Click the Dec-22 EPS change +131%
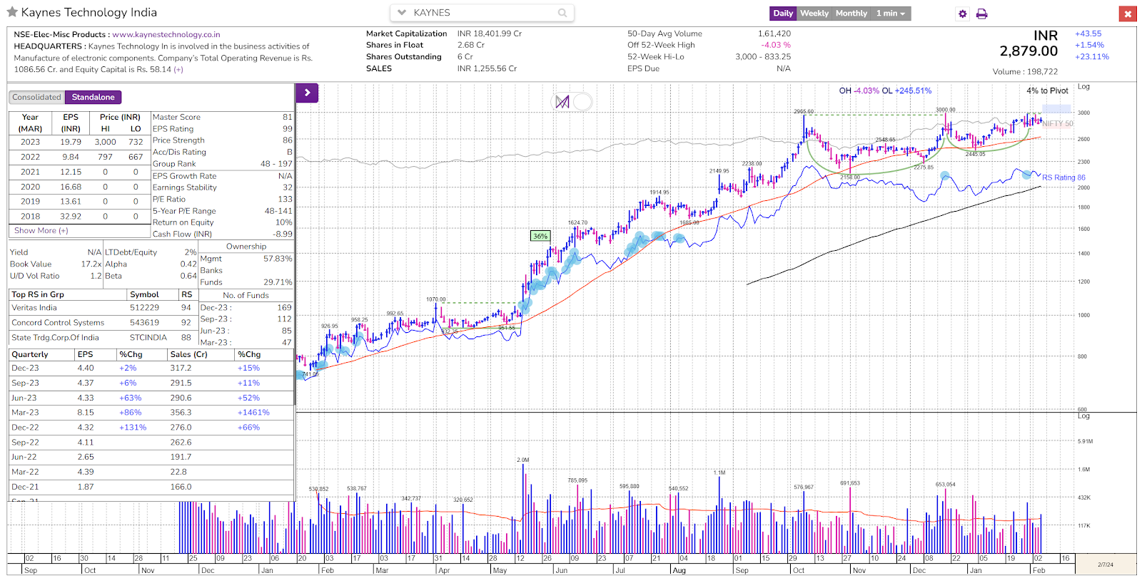Screen dimensions: 1142x578 tap(133, 428)
